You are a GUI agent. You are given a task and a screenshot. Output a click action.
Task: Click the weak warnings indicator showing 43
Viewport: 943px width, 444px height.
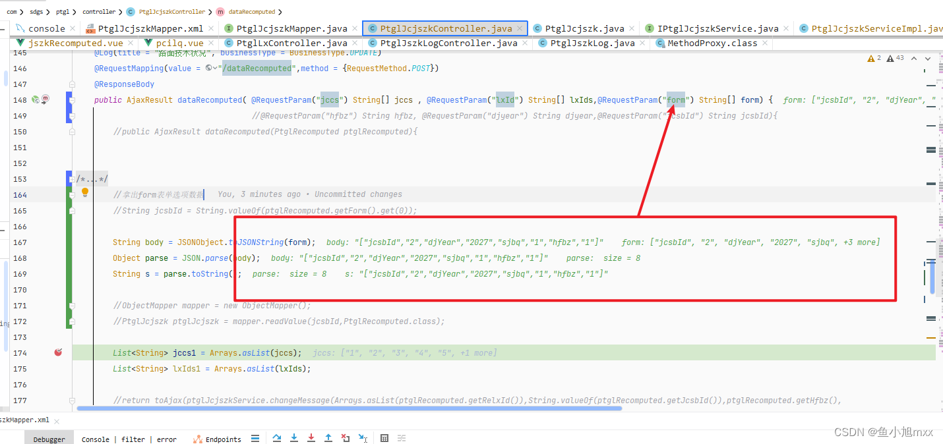[895, 59]
